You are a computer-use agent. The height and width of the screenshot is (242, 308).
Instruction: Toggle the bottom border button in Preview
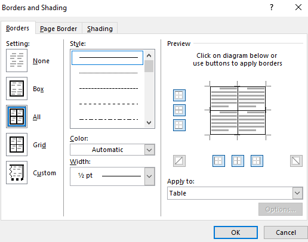tap(179, 125)
